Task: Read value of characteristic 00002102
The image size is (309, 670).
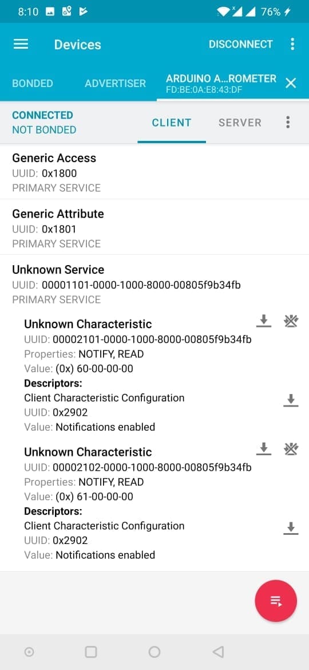Action: coord(264,448)
